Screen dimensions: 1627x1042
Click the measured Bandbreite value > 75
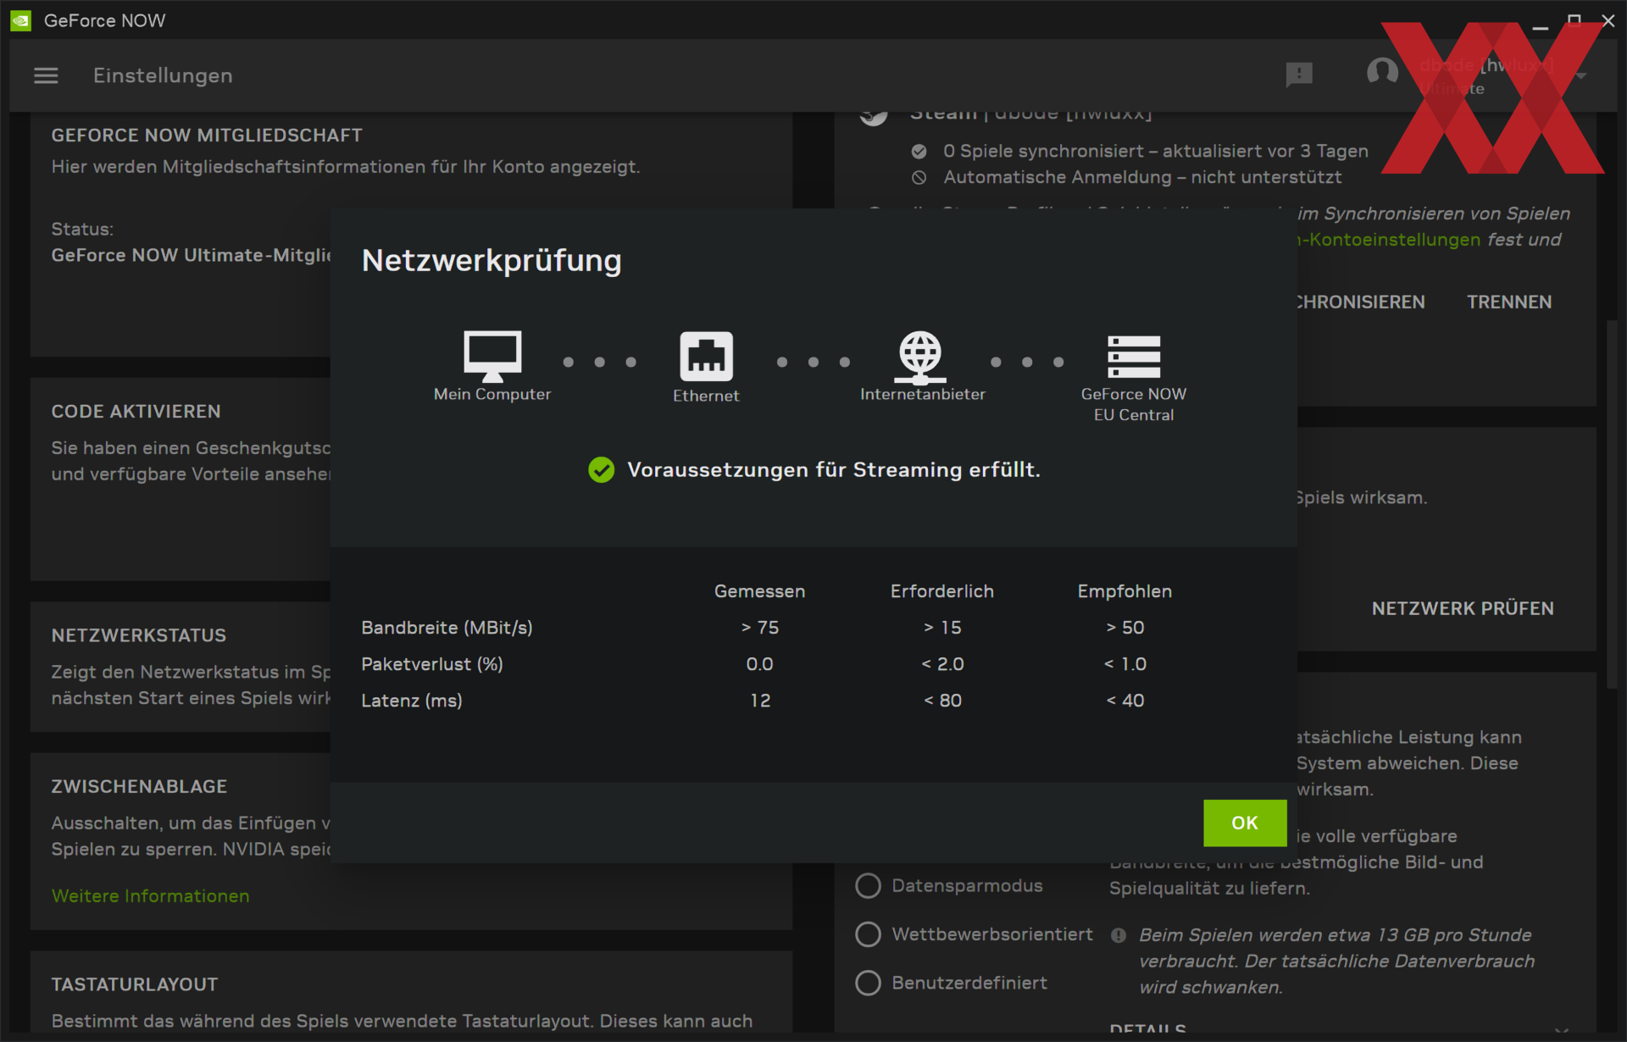click(760, 628)
